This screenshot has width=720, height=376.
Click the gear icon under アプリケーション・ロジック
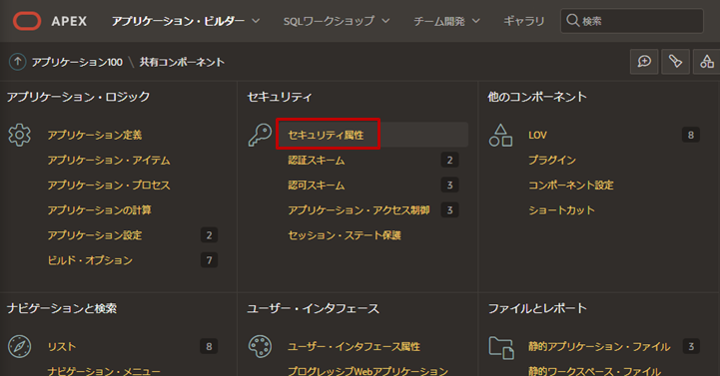coord(19,136)
